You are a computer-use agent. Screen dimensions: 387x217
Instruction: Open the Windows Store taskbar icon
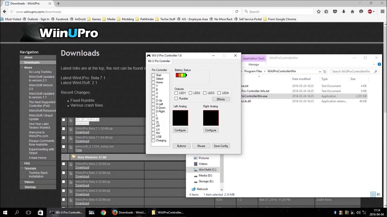(x=40, y=212)
